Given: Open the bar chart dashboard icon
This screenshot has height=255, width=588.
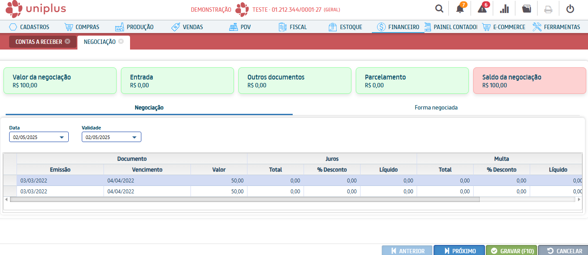Looking at the screenshot, I should [504, 9].
